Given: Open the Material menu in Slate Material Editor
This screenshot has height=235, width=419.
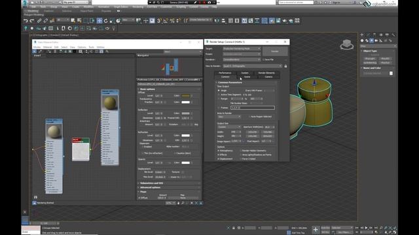Looking at the screenshot, I should pyautogui.click(x=47, y=47).
